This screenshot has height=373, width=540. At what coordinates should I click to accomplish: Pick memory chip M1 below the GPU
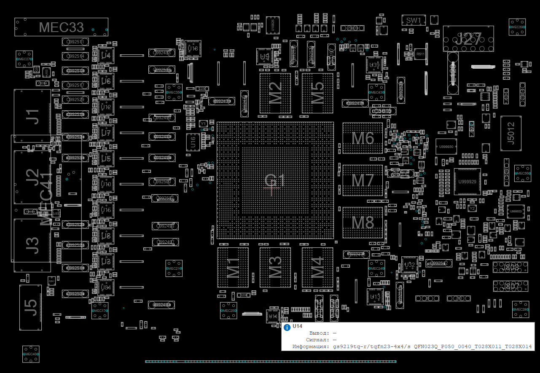click(233, 267)
